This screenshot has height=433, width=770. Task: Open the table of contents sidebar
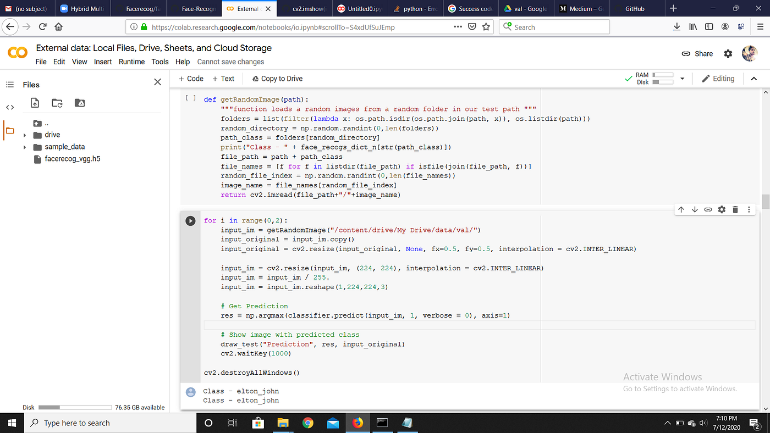(x=10, y=84)
